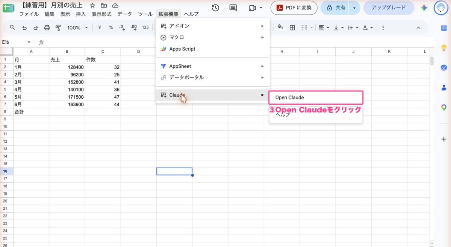Click the plus get add-ons icon

tap(443, 139)
